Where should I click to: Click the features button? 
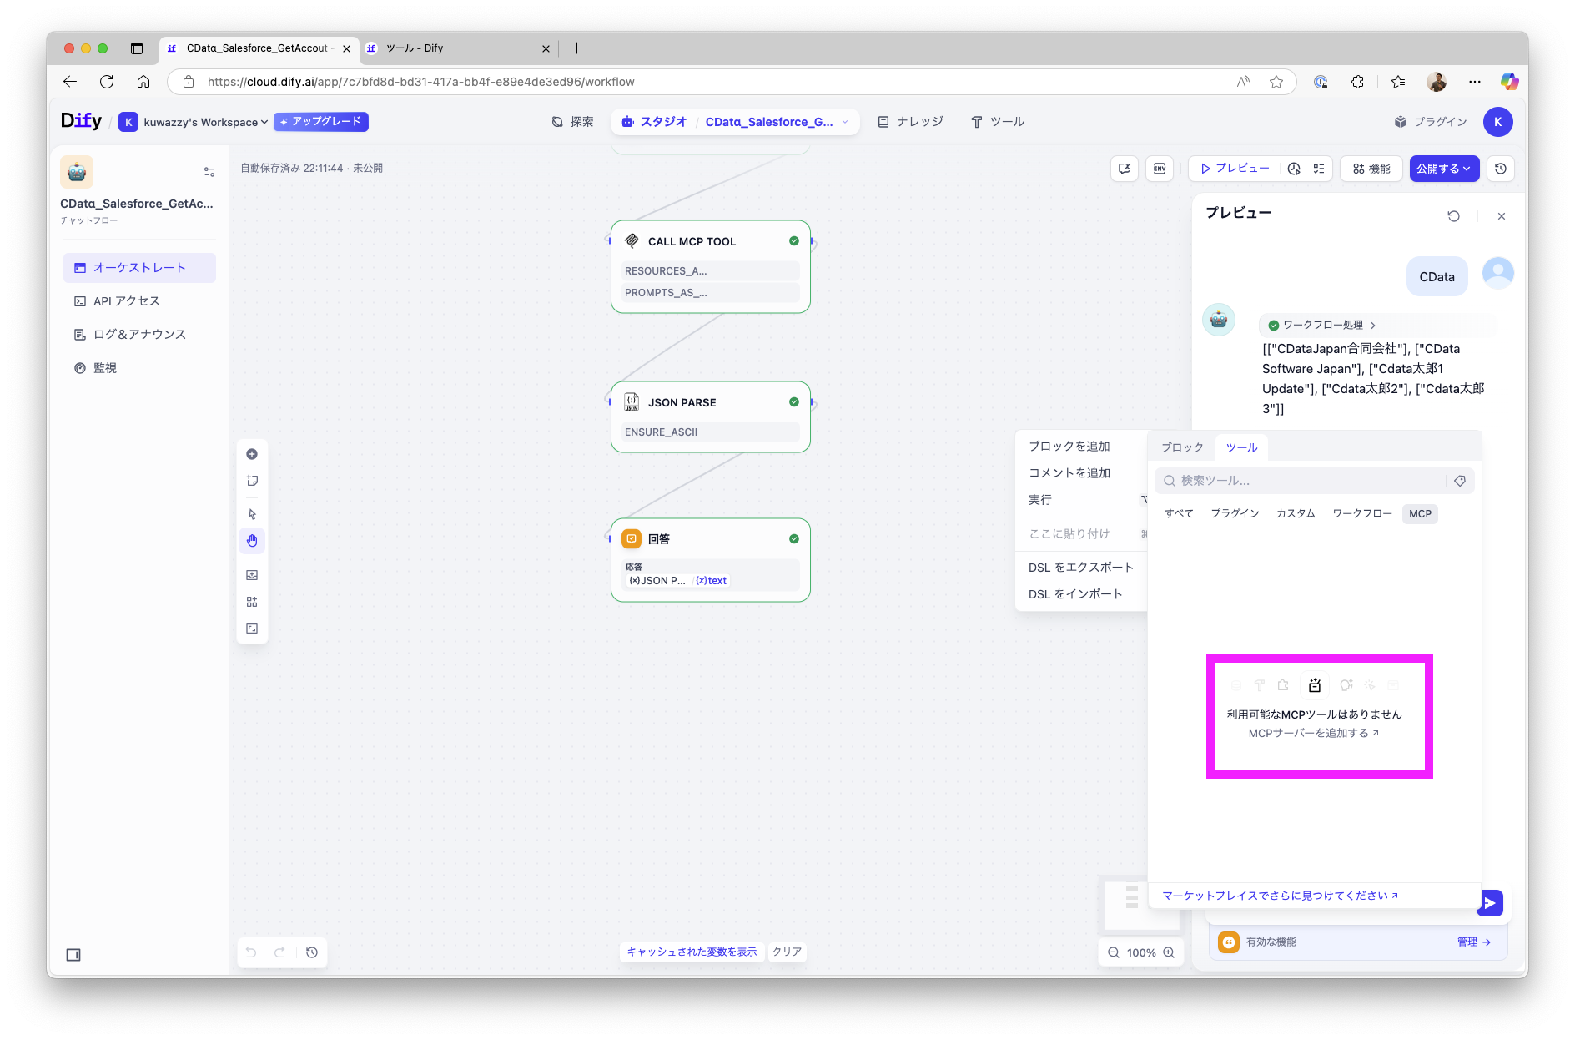coord(1371,169)
